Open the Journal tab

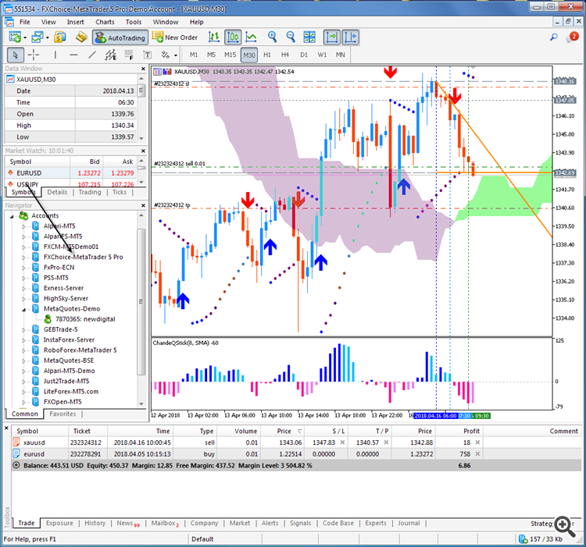point(409,523)
